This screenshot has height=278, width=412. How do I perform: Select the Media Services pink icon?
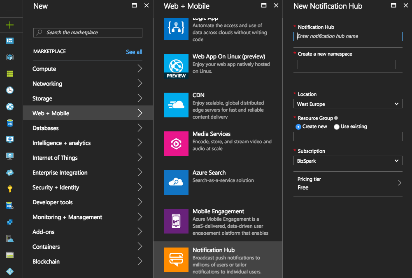point(176,144)
